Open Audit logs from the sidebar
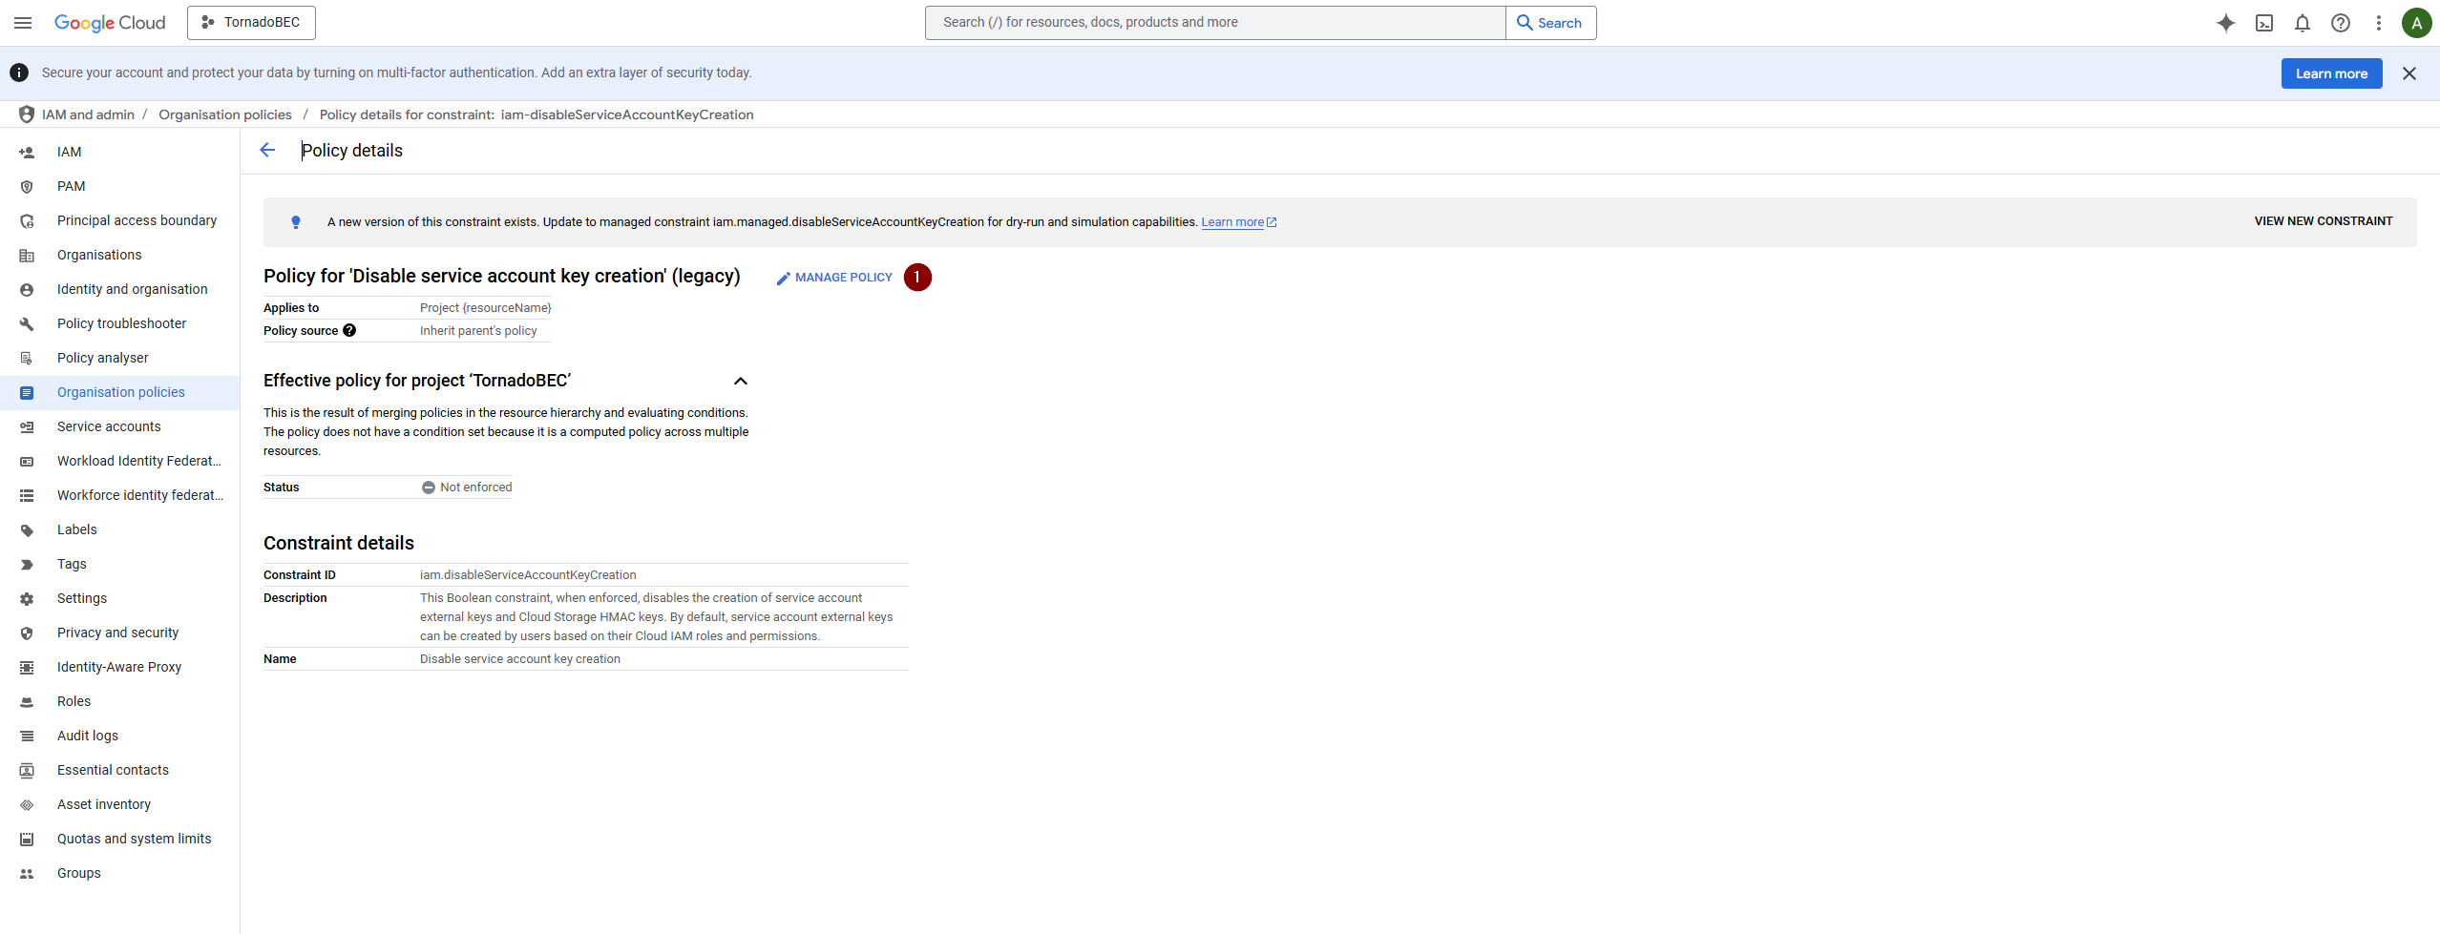Image resolution: width=2440 pixels, height=934 pixels. [88, 736]
